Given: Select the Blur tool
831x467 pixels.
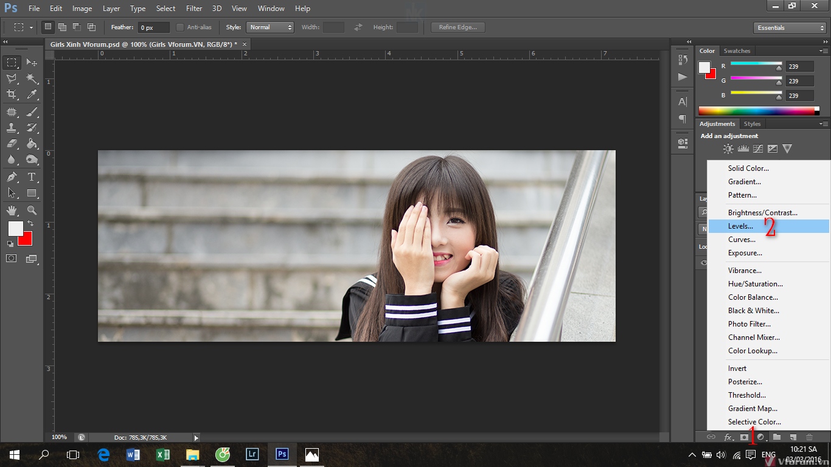Looking at the screenshot, I should pos(12,159).
